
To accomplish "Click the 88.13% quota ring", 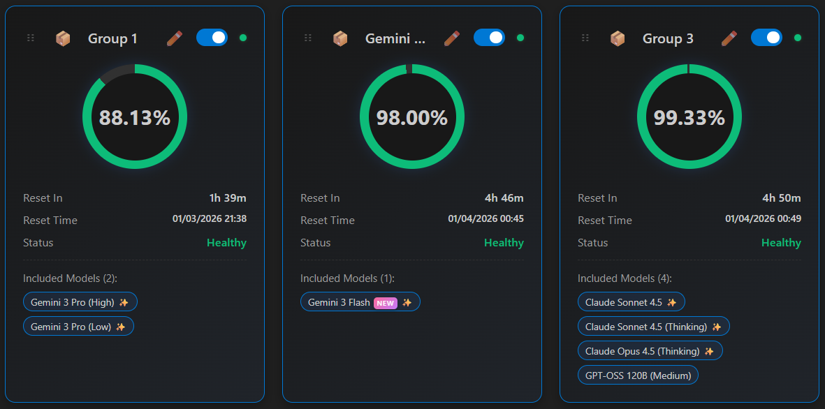I will (135, 117).
